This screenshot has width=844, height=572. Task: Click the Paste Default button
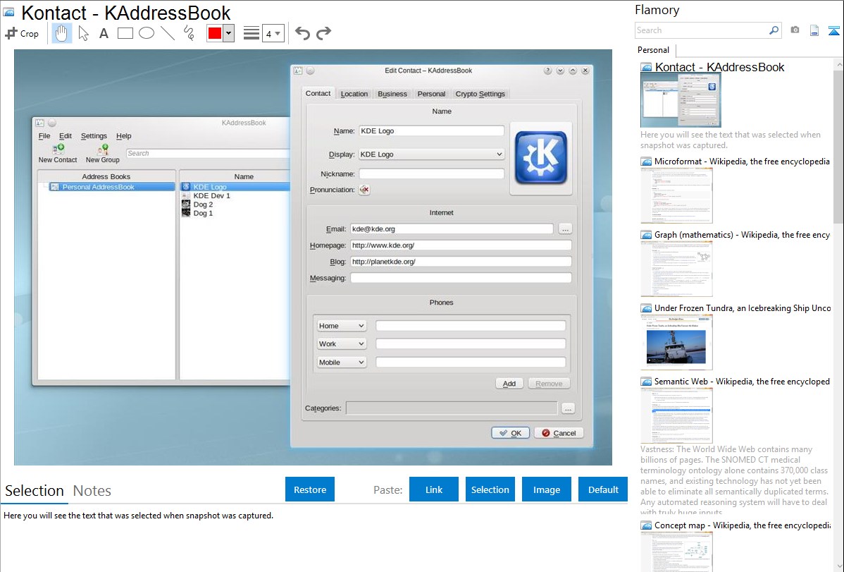[x=603, y=489]
